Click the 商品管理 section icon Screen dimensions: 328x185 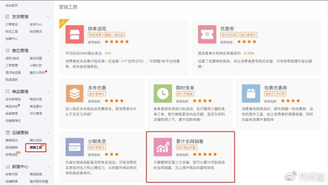[8, 91]
